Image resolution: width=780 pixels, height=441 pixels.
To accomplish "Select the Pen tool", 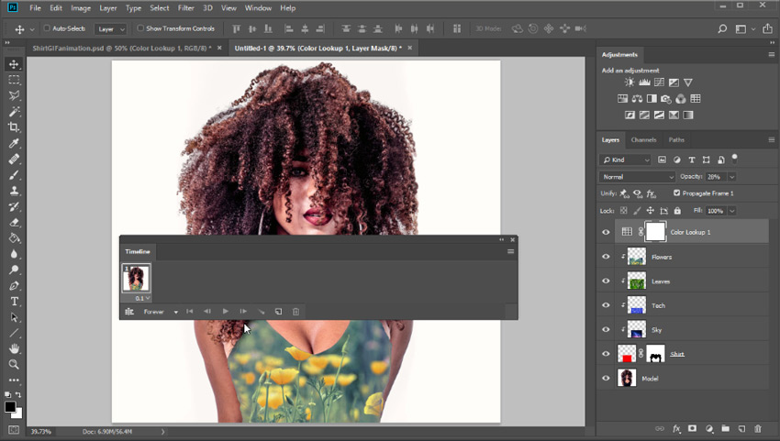I will 14,286.
